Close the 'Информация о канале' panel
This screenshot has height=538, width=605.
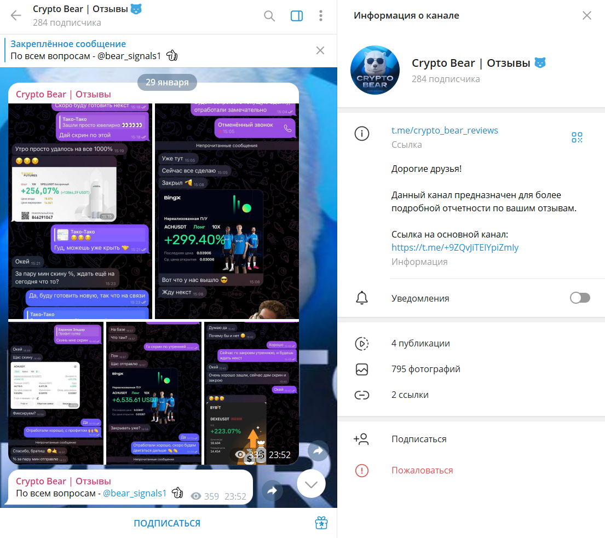click(587, 15)
